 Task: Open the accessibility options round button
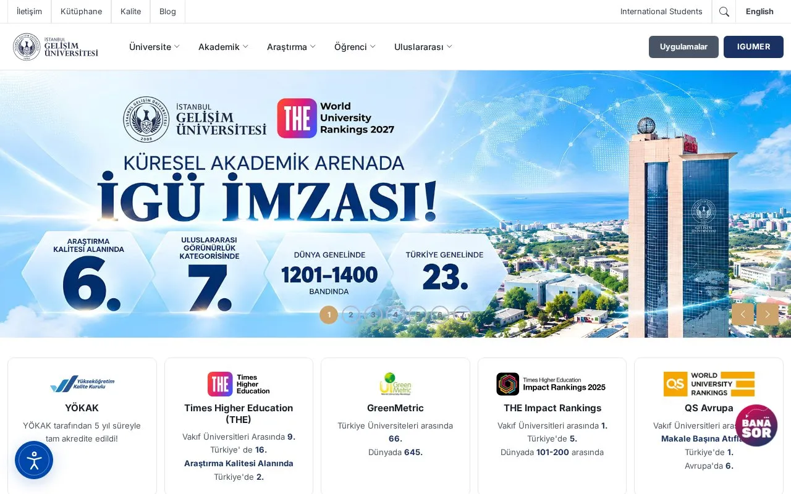[34, 460]
